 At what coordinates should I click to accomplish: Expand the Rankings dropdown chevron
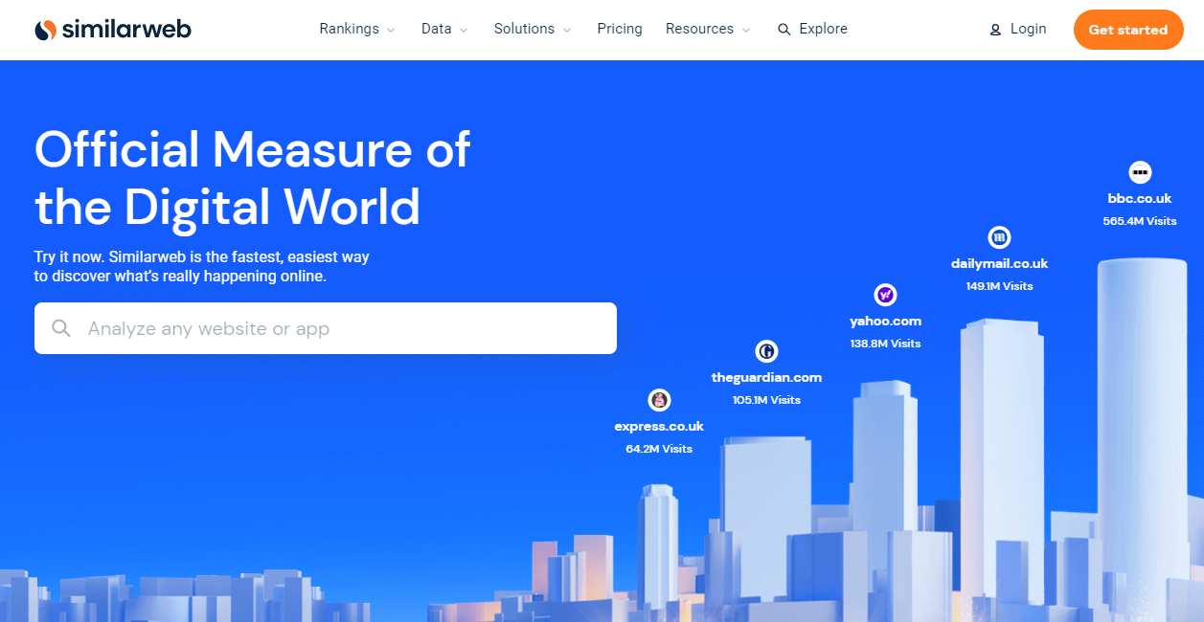pyautogui.click(x=391, y=31)
